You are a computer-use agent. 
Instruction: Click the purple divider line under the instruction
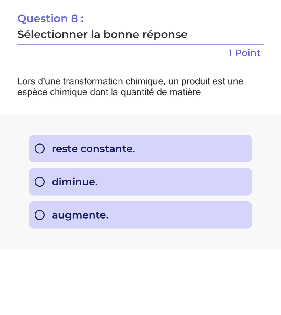140,44
